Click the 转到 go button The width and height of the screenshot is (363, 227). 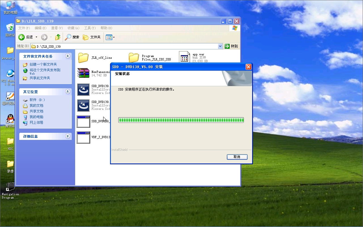231,46
